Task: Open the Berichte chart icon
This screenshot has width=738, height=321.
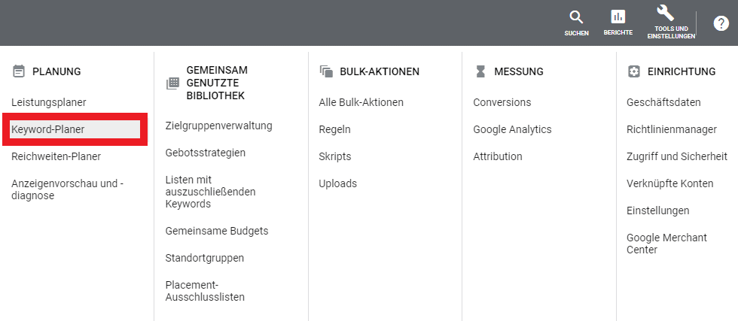Action: (618, 17)
